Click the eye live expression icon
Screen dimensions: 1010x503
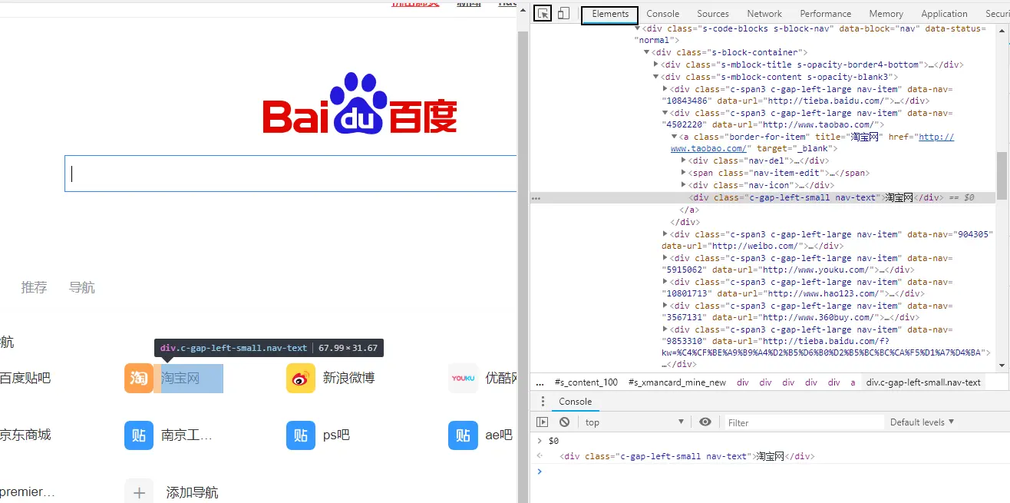705,422
